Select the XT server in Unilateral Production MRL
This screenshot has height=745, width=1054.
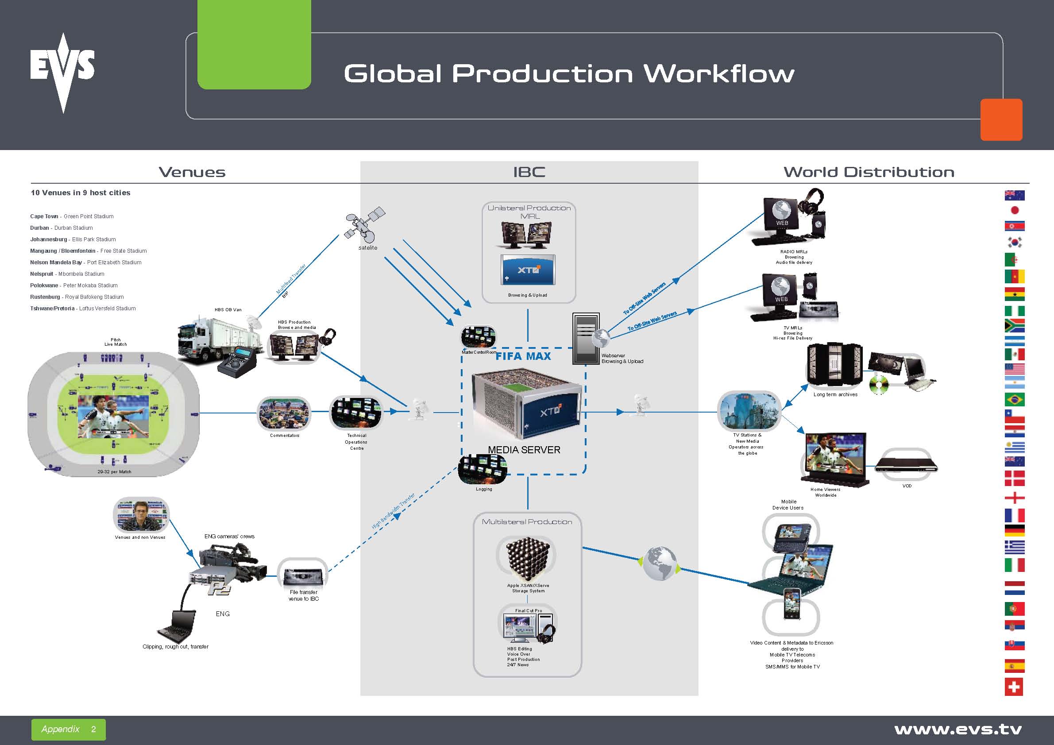(528, 270)
